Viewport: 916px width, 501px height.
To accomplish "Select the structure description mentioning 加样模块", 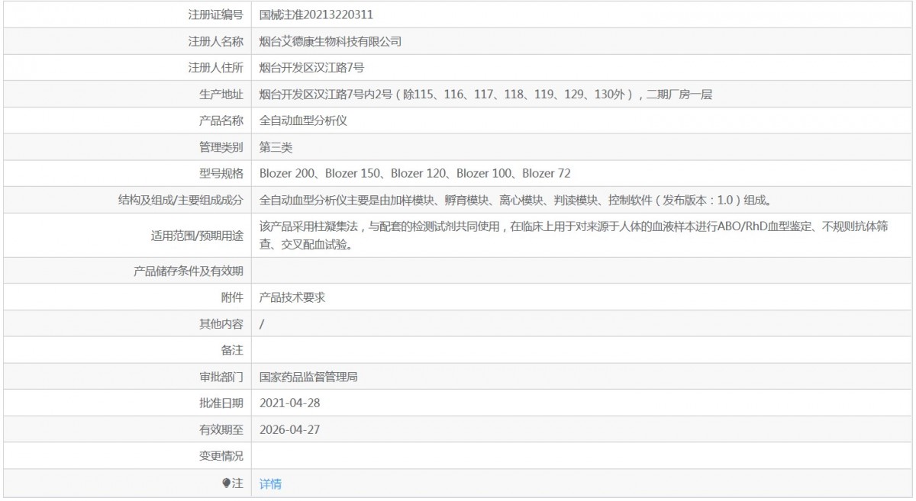I will pyautogui.click(x=517, y=201).
